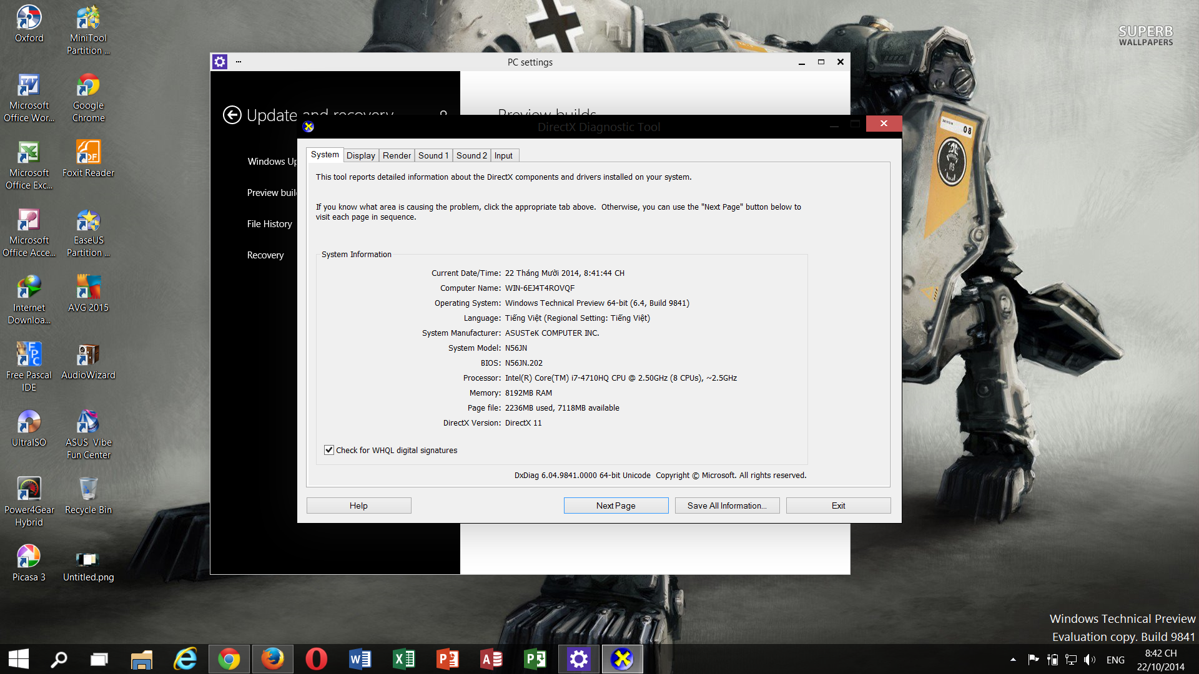Switch to Firefox in taskbar
Screen dimensions: 1199x674
[273, 659]
